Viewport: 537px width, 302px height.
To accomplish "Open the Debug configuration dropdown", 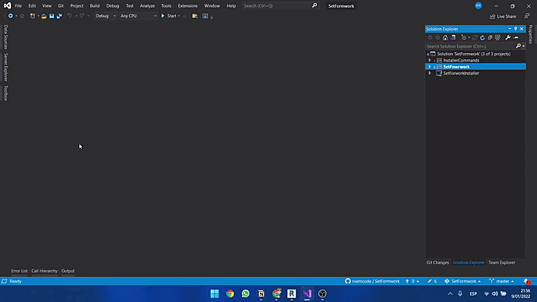I will click(105, 16).
